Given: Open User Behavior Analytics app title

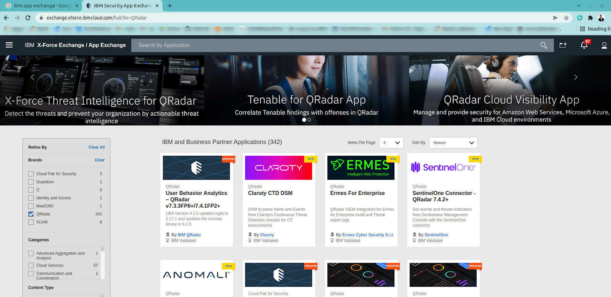Looking at the screenshot, I should 196,199.
